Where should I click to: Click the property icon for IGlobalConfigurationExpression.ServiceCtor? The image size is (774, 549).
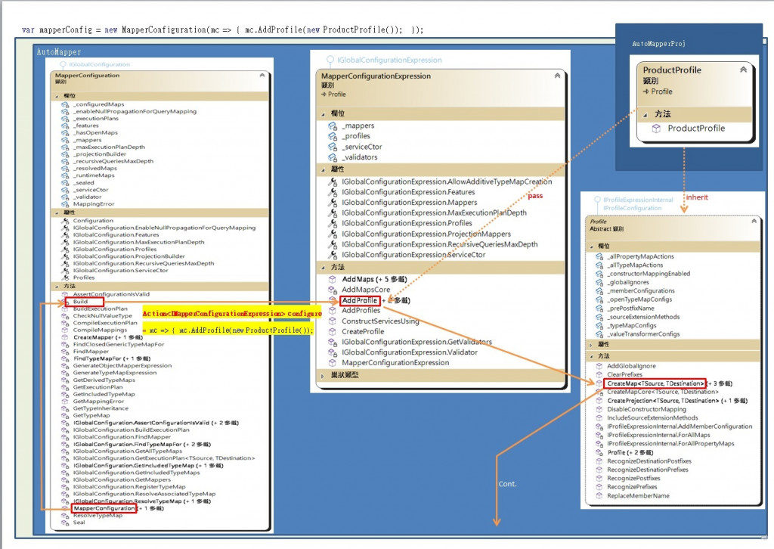(333, 255)
